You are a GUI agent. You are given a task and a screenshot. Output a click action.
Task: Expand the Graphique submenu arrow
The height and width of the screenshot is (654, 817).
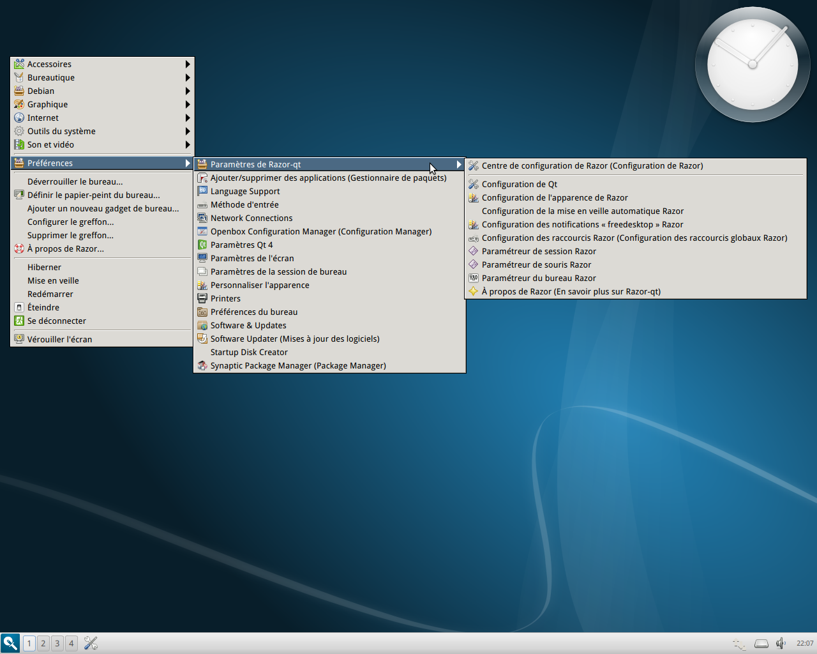click(x=188, y=104)
